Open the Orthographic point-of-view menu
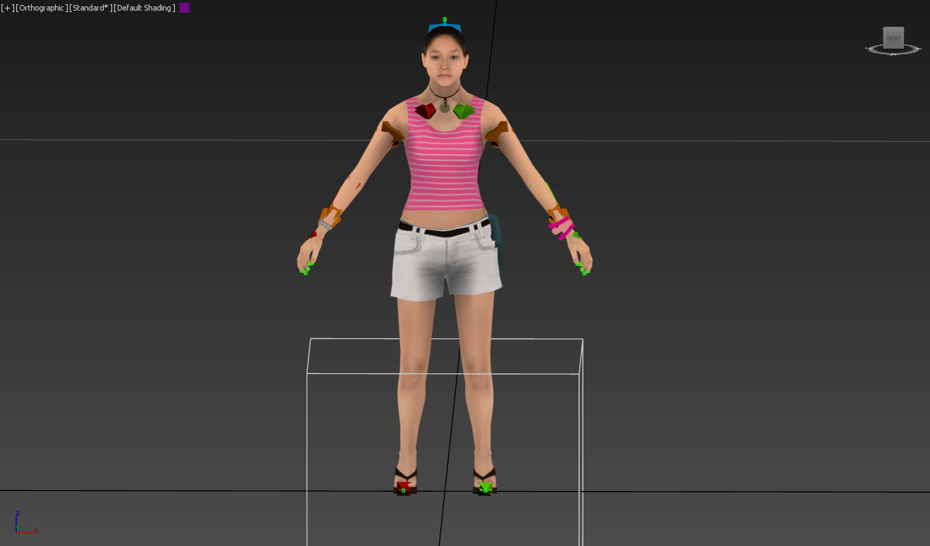 [41, 8]
